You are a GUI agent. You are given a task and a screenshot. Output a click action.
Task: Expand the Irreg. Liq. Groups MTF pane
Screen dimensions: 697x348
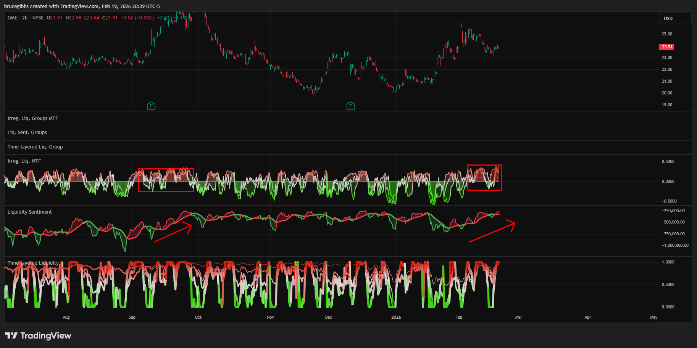[x=33, y=118]
